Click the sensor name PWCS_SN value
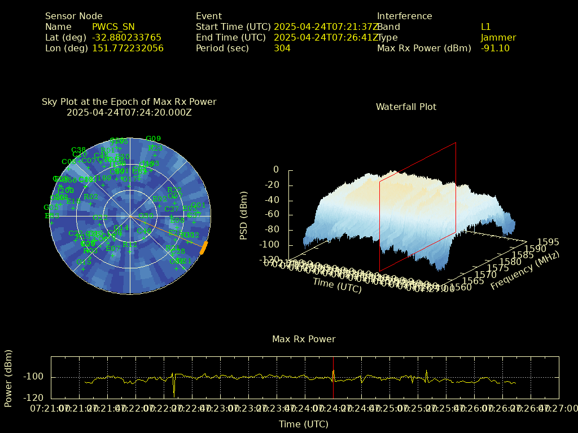 coord(113,27)
